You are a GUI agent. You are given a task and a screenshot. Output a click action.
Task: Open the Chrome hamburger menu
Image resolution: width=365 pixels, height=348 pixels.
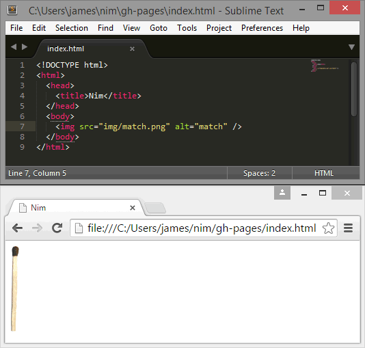coord(348,228)
